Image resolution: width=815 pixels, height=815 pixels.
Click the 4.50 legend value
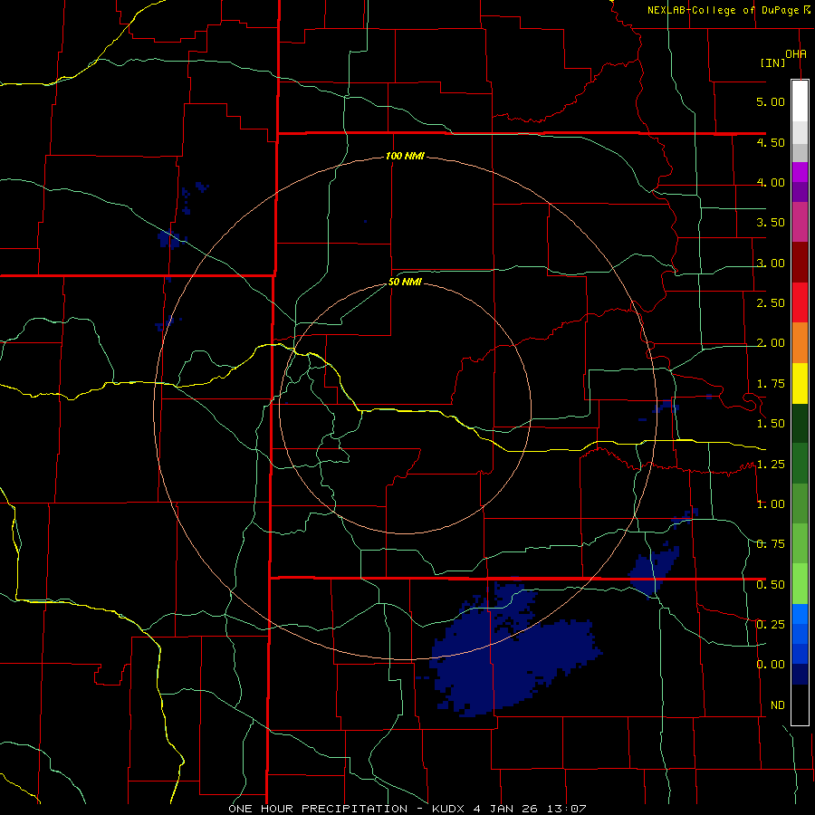(771, 142)
